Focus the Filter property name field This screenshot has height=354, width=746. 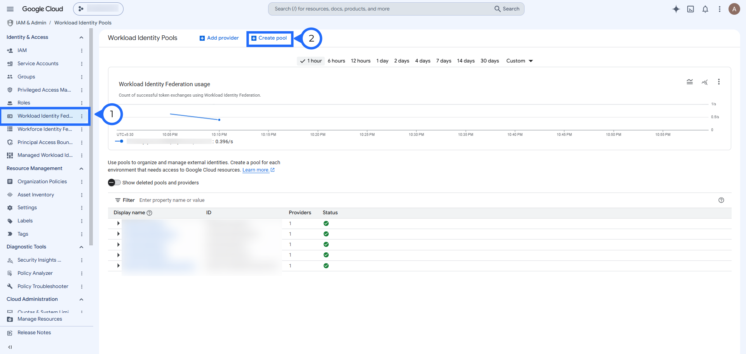pyautogui.click(x=427, y=200)
